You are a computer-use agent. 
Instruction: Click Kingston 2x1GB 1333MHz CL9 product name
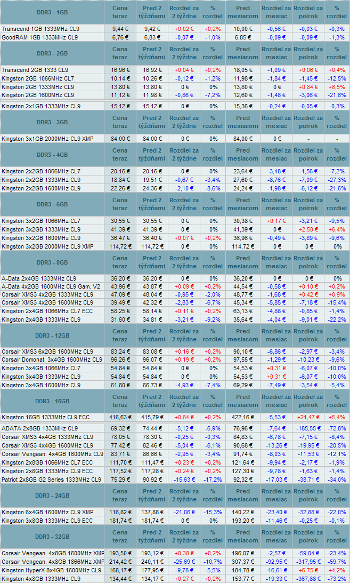tap(41, 106)
